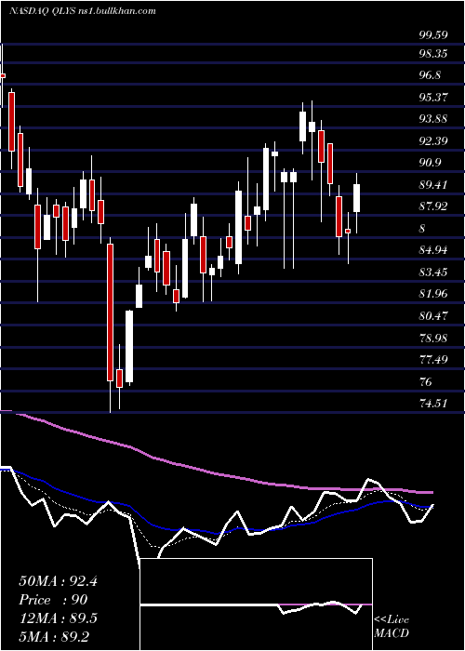This screenshot has height=651, width=465.
Task: Click the 92.39 price level label
Action: 433,141
